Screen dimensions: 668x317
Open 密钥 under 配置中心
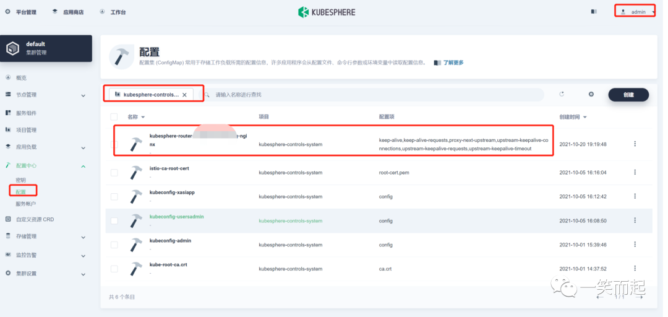pos(21,180)
